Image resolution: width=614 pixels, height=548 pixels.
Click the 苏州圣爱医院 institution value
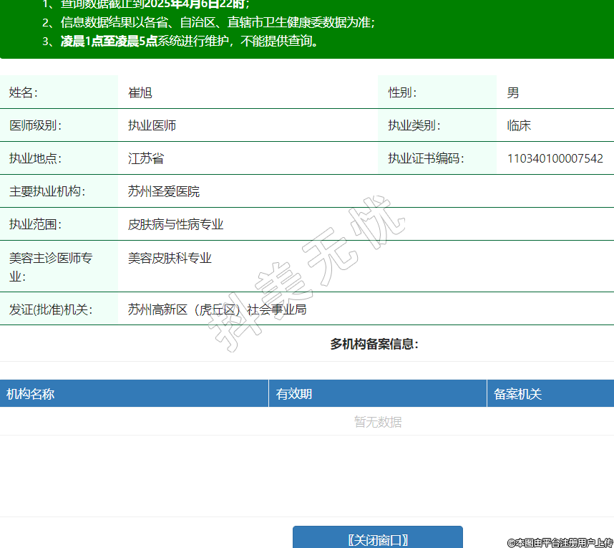164,191
